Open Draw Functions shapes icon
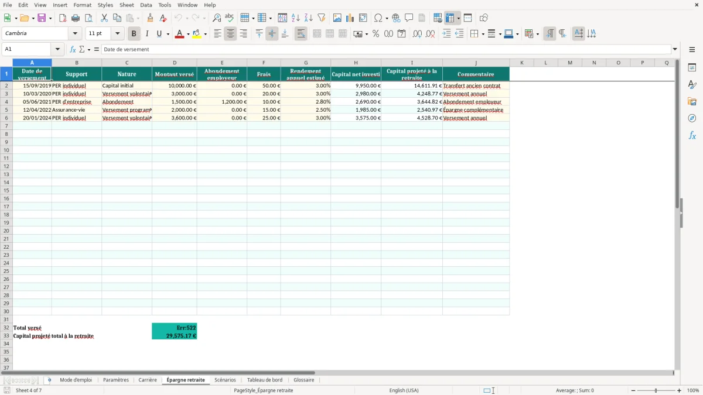 point(484,18)
